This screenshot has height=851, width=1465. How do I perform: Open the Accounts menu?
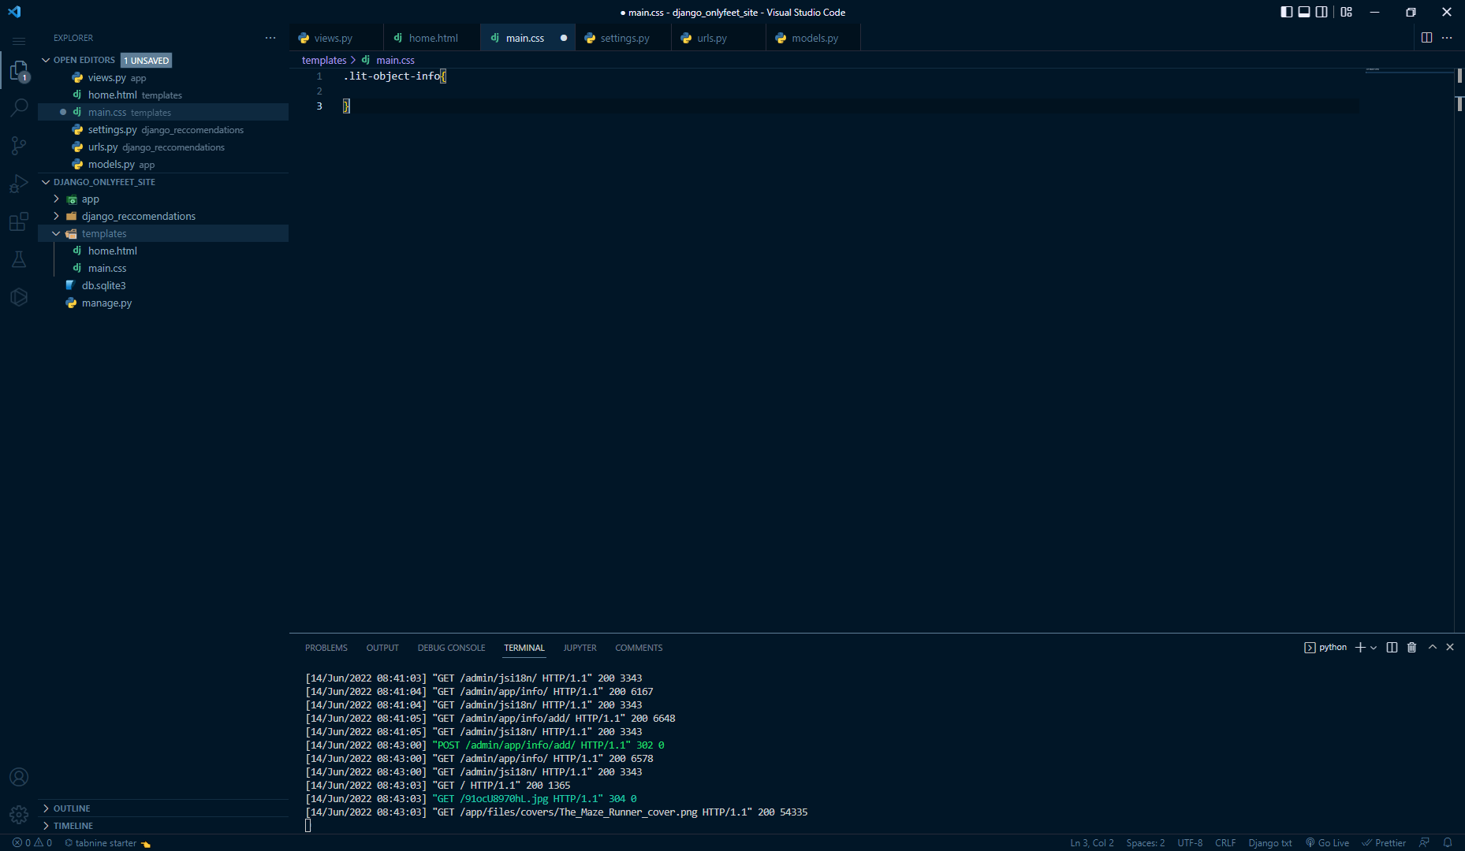[19, 777]
